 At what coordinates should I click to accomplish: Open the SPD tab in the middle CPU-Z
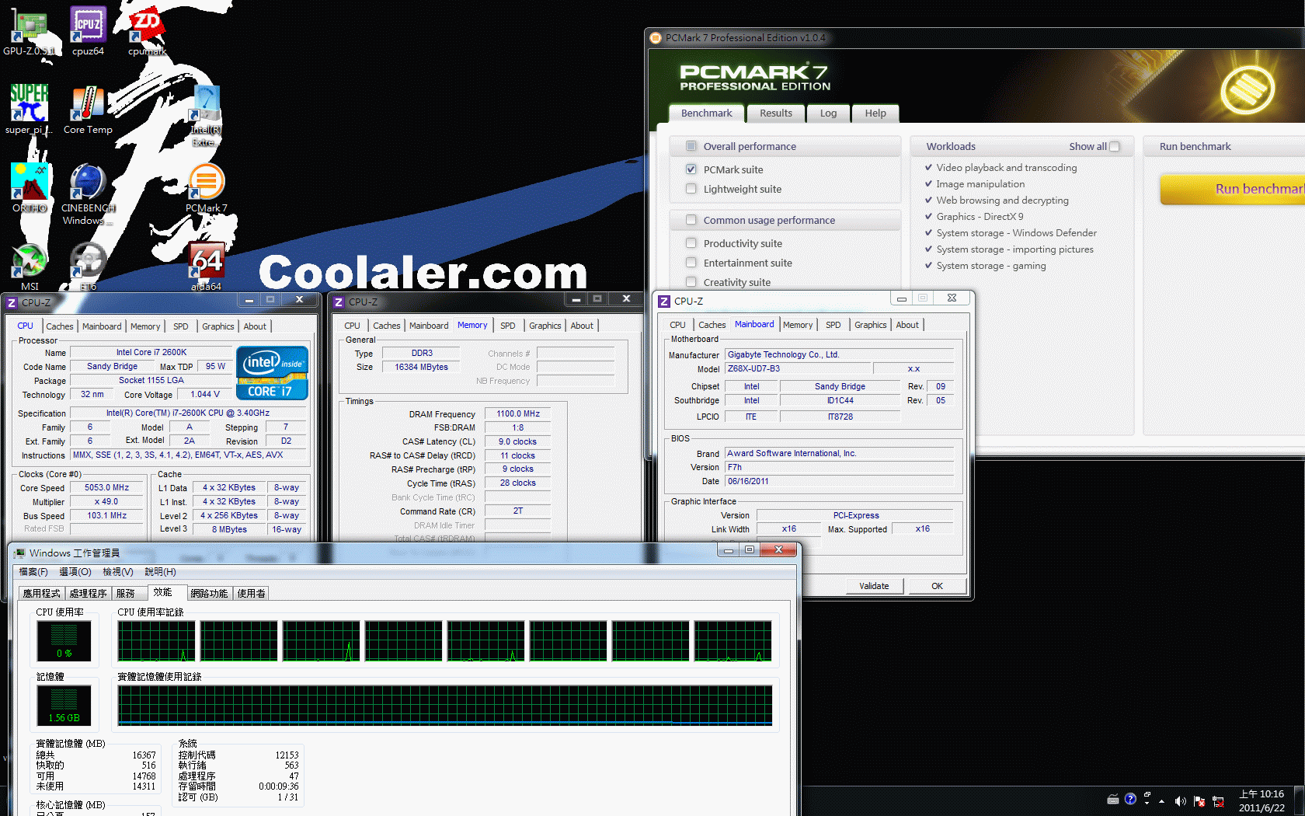508,326
